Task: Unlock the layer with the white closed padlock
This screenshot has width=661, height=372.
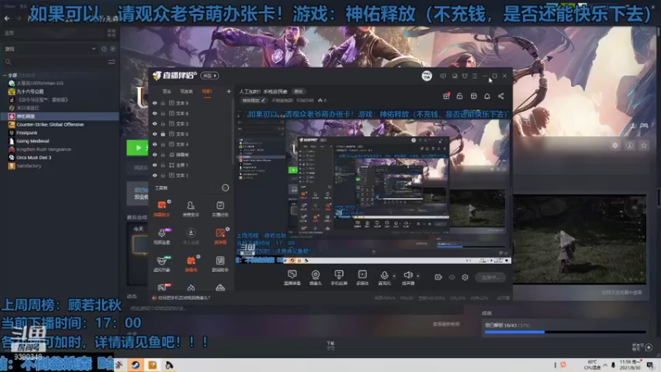Action: pyautogui.click(x=163, y=134)
